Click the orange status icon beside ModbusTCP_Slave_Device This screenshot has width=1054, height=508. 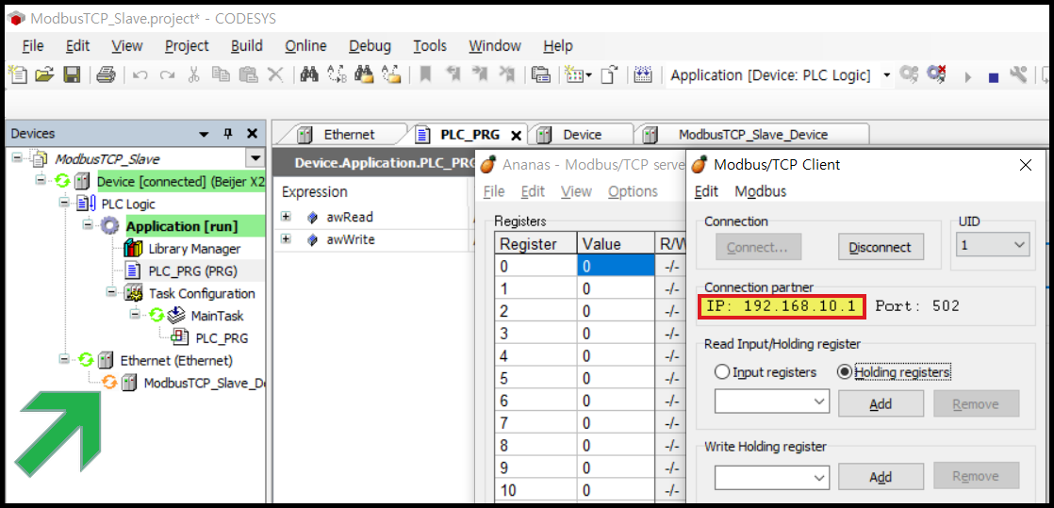pos(109,383)
